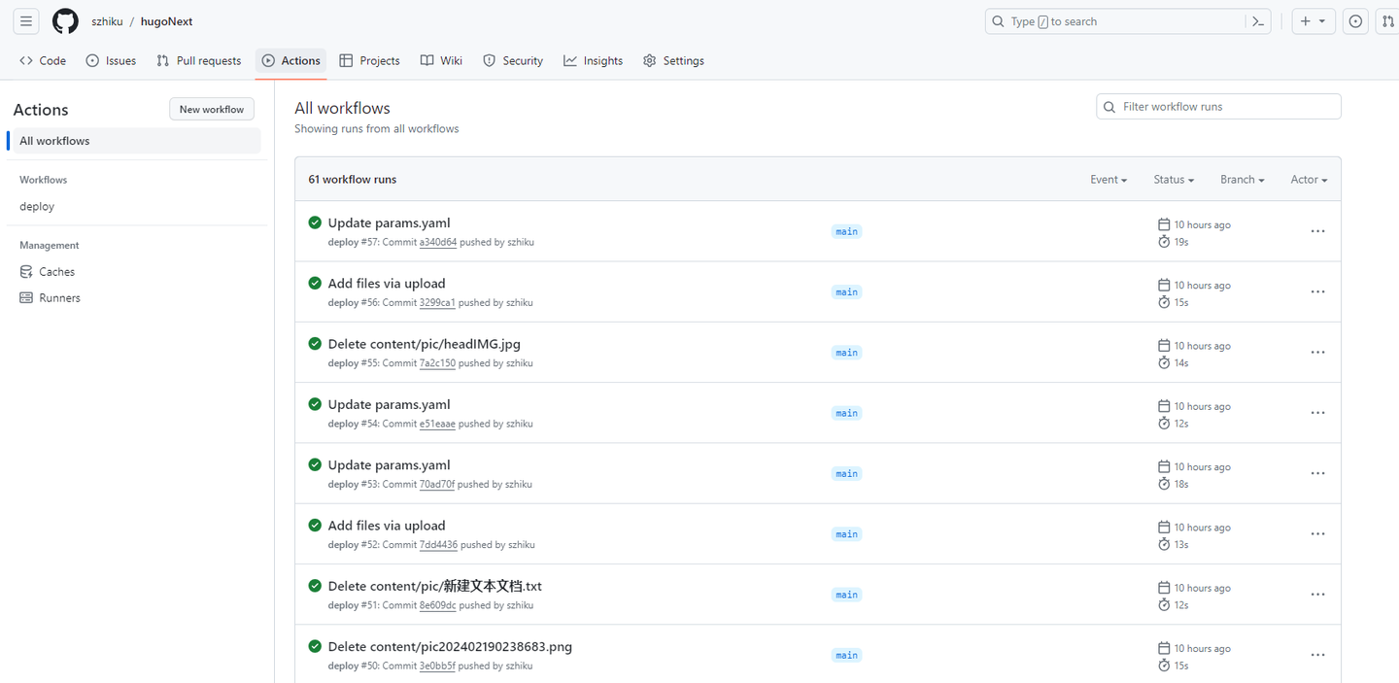Switch to the Insights tab
This screenshot has width=1399, height=683.
[593, 60]
